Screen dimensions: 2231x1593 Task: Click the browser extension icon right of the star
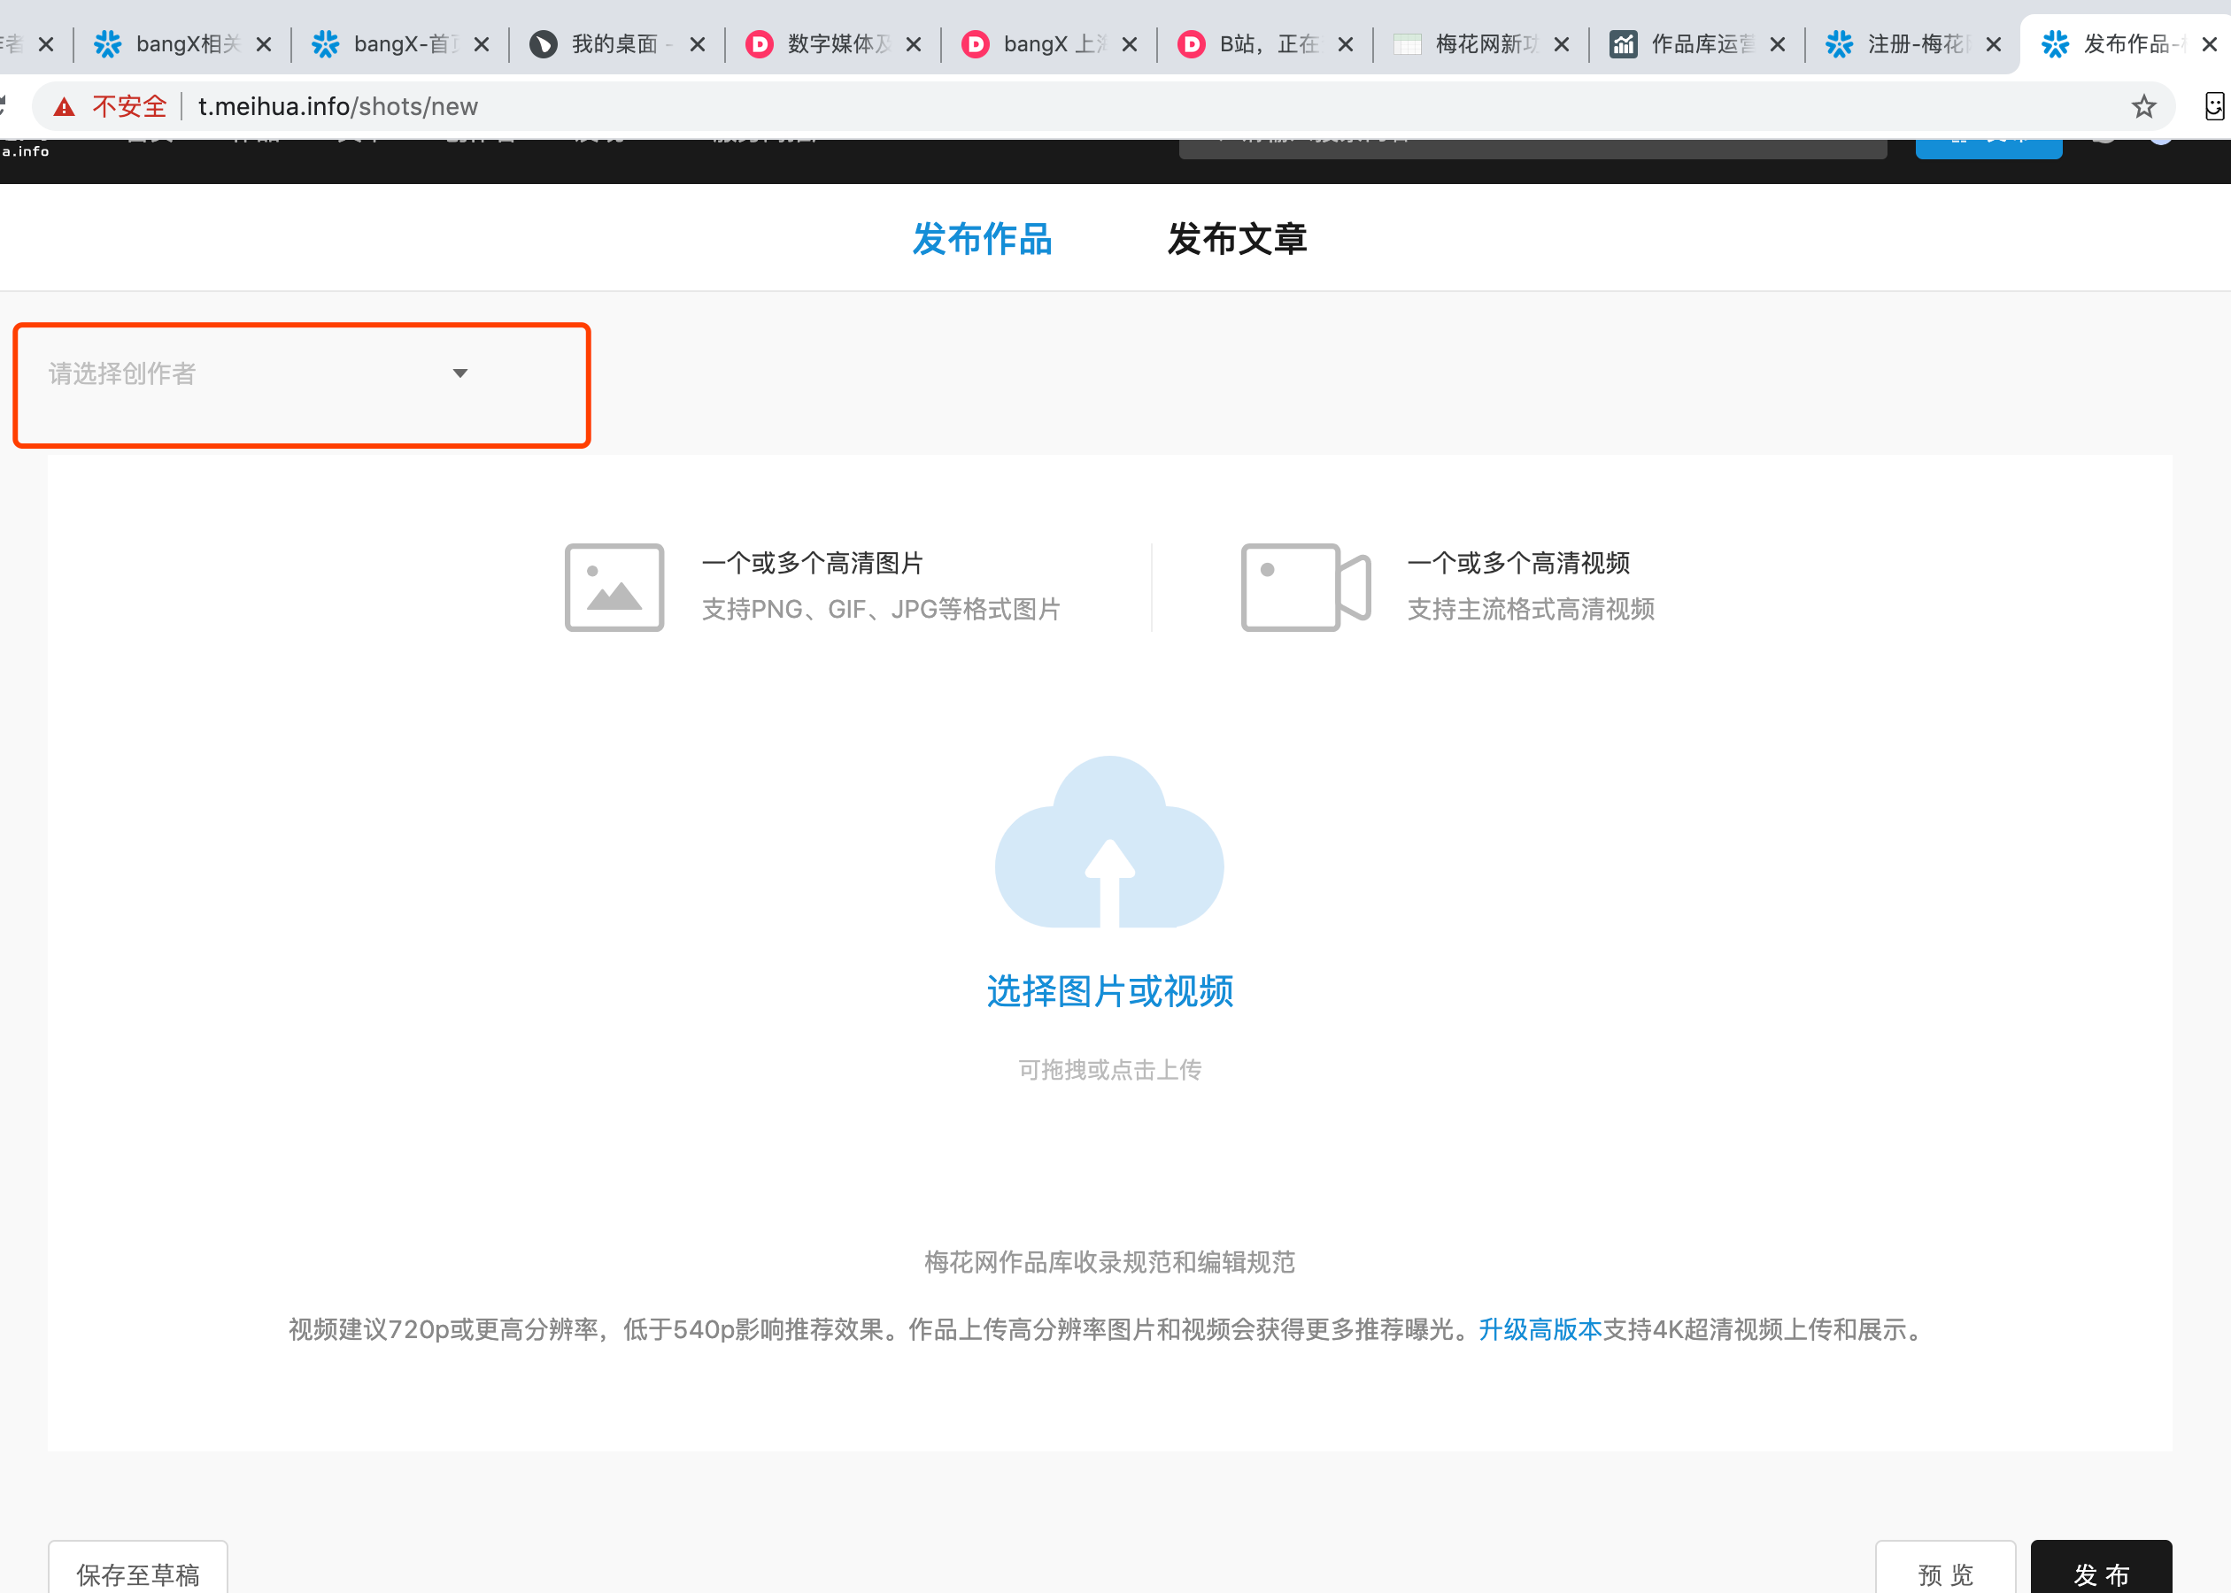click(2214, 106)
